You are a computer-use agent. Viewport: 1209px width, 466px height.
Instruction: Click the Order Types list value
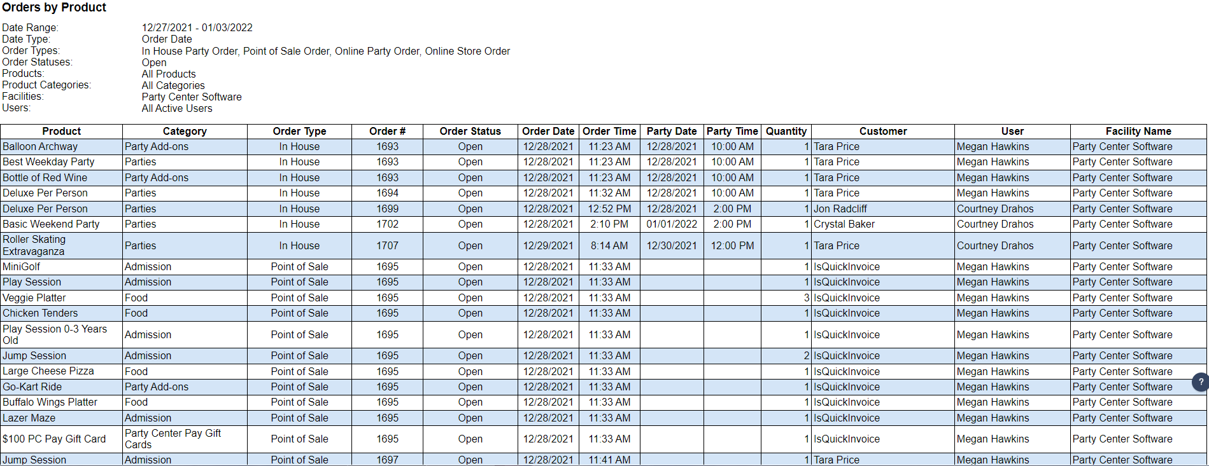pyautogui.click(x=326, y=51)
